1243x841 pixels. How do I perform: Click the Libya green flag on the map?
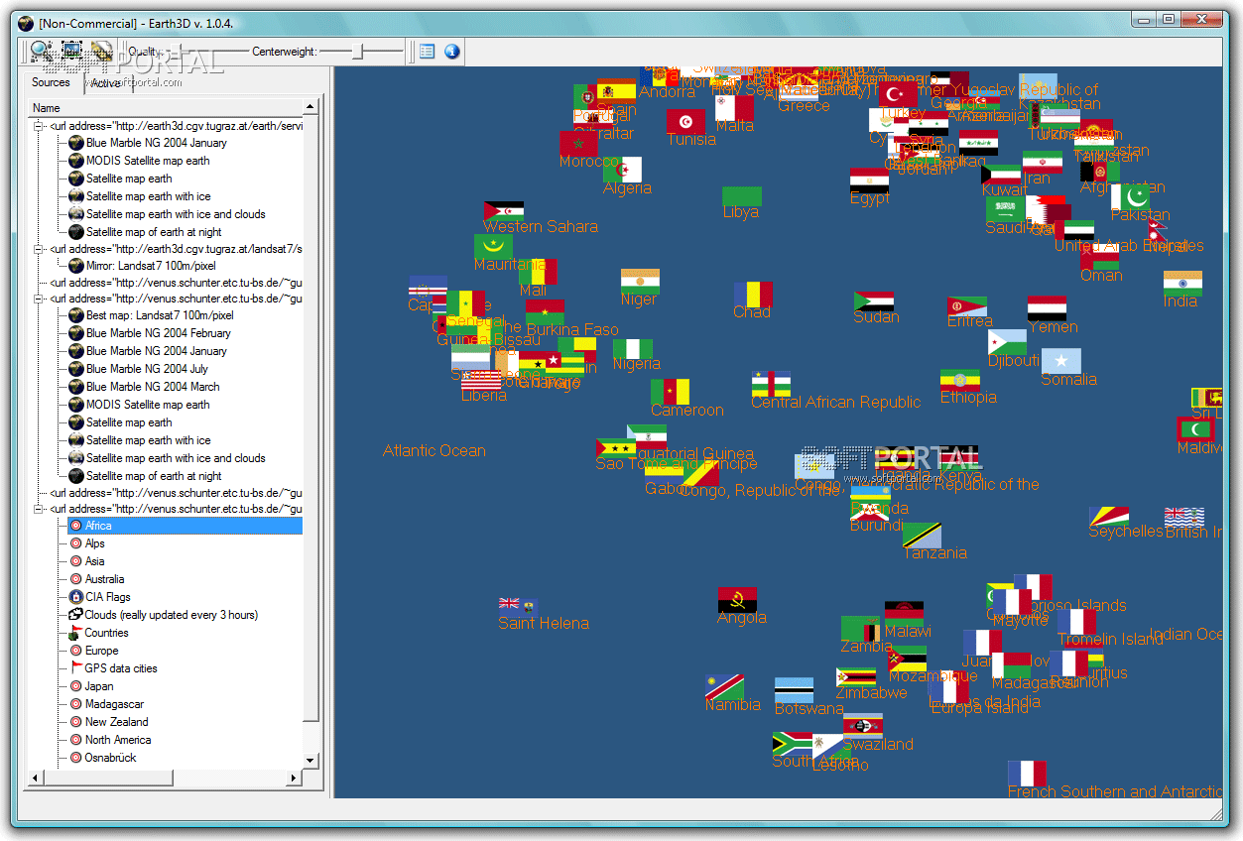[x=741, y=196]
